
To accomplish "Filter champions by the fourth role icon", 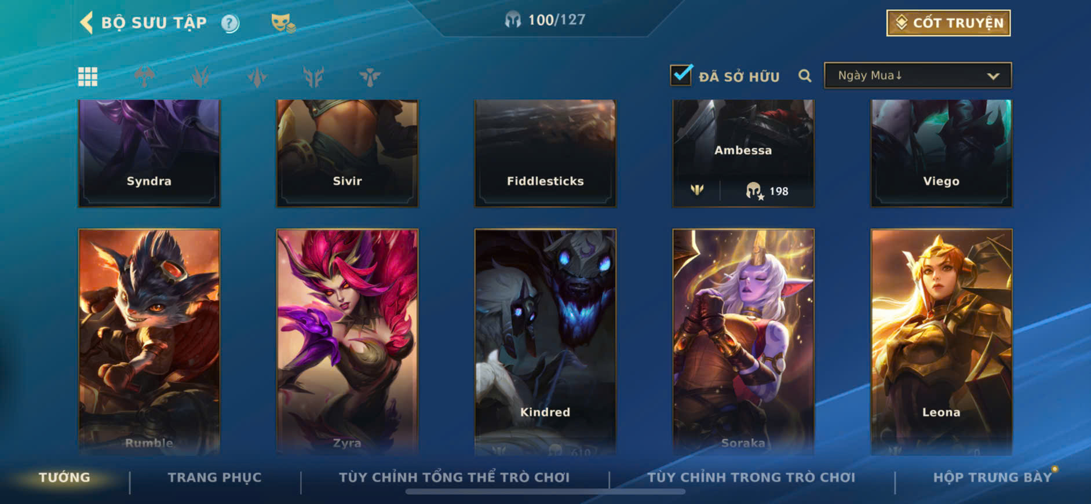I will tap(313, 76).
